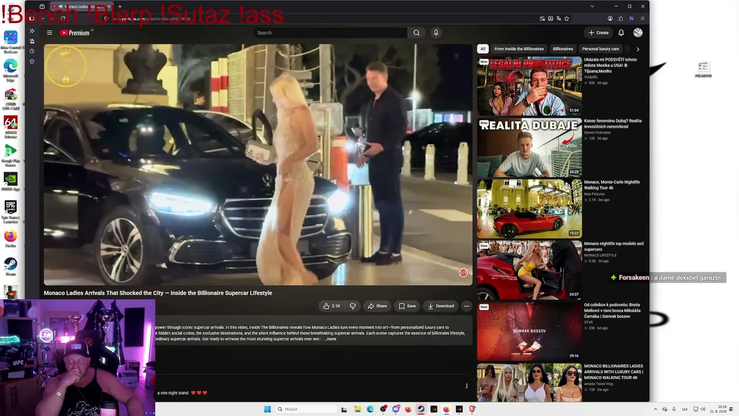Click the translate page icon in address bar
Viewport: 739px width, 416px height.
(x=558, y=18)
